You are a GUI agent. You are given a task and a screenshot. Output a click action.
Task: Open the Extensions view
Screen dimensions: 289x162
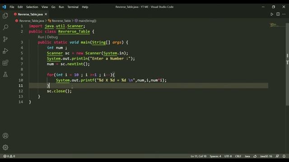(x=5, y=63)
